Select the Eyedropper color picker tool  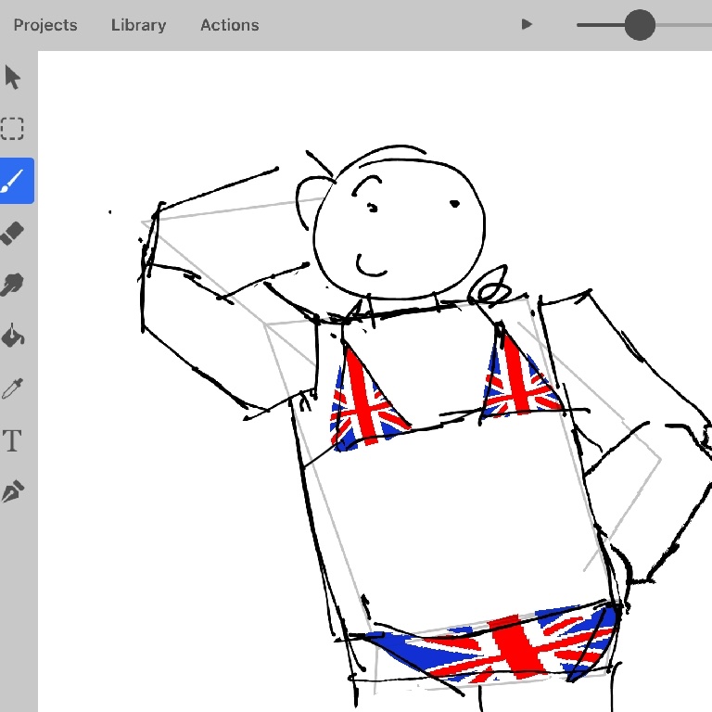(12, 388)
